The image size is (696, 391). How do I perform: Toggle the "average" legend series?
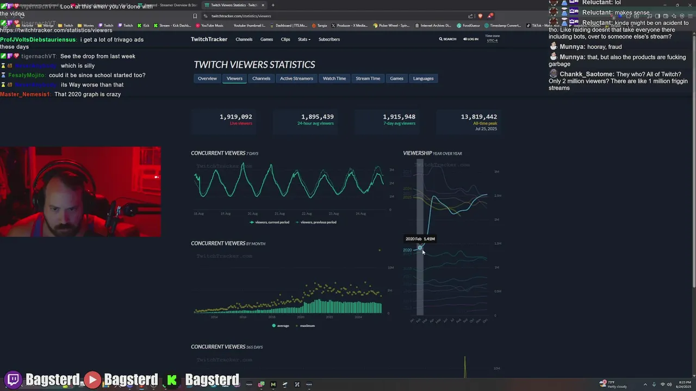pyautogui.click(x=281, y=325)
